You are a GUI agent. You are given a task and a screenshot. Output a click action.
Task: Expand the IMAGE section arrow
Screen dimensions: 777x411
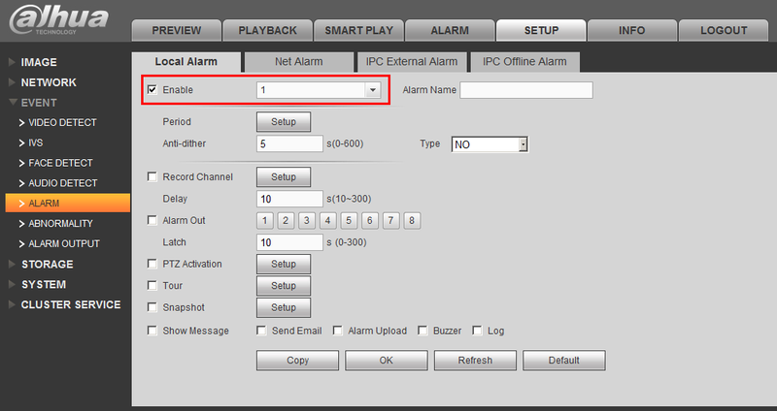[12, 62]
